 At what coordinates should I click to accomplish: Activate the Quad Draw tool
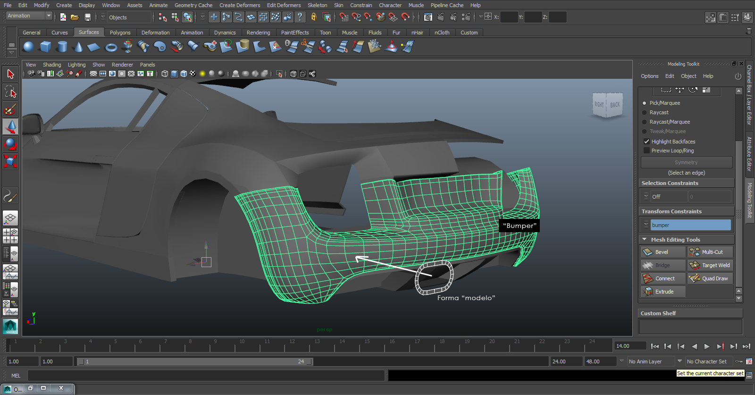coord(710,278)
